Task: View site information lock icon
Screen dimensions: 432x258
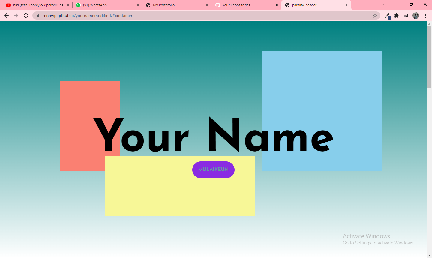Action: click(38, 16)
